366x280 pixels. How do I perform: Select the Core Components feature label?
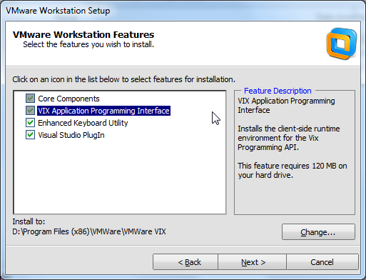(68, 99)
